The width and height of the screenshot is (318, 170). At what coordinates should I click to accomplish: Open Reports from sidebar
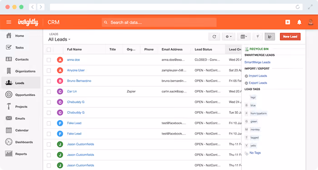point(21,154)
